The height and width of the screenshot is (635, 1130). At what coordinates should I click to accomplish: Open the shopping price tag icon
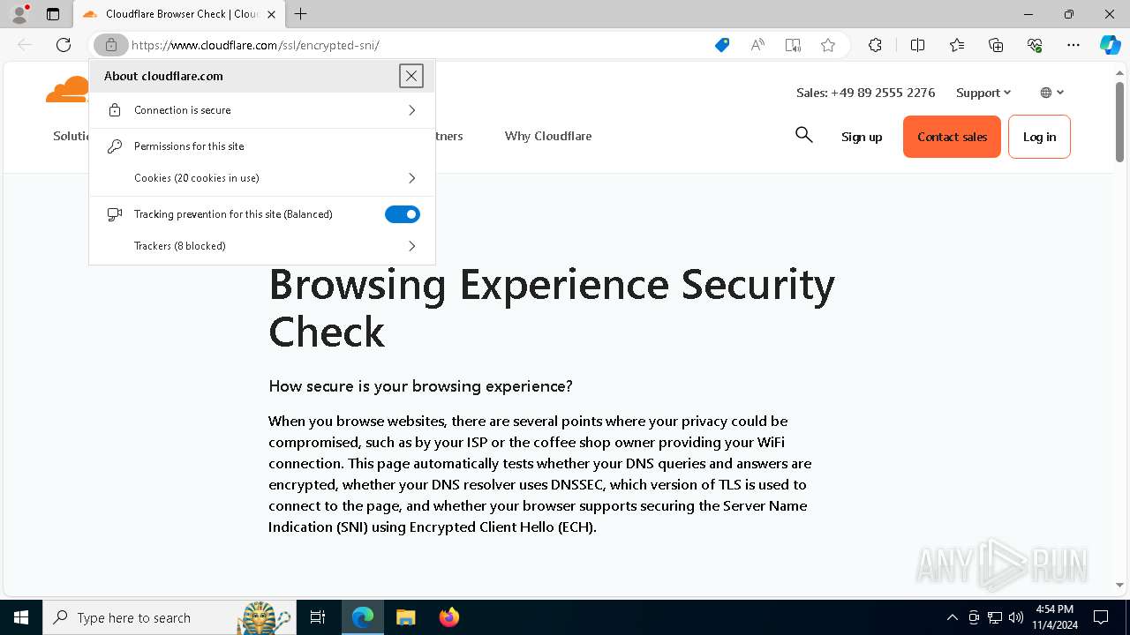(722, 45)
